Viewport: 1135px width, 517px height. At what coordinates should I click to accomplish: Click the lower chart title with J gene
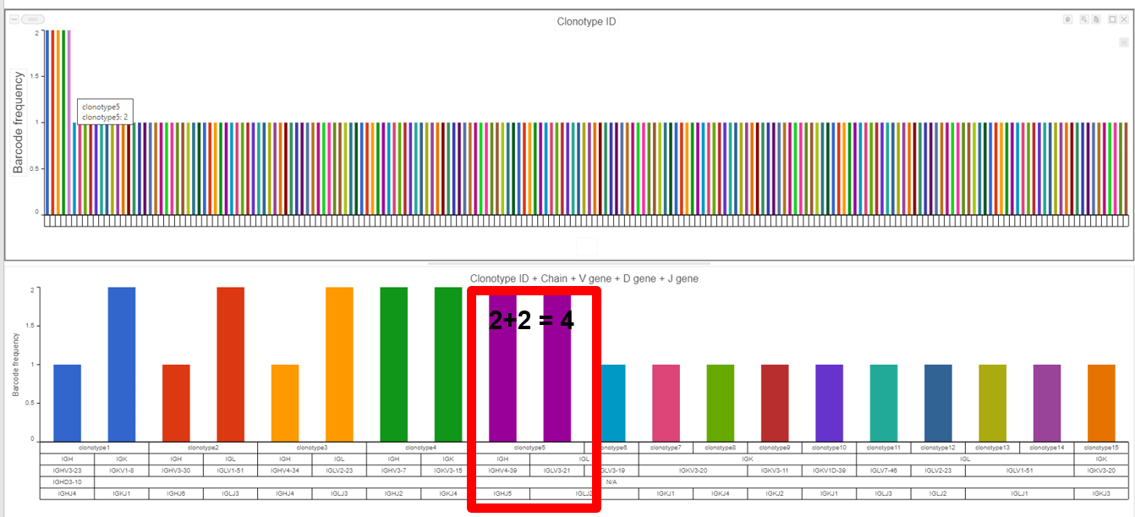[x=584, y=278]
